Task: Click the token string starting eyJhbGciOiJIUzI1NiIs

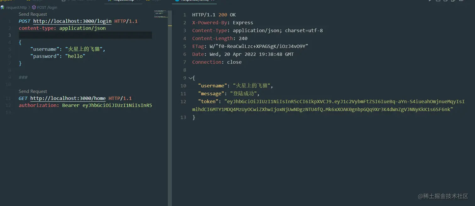Action: (344, 101)
